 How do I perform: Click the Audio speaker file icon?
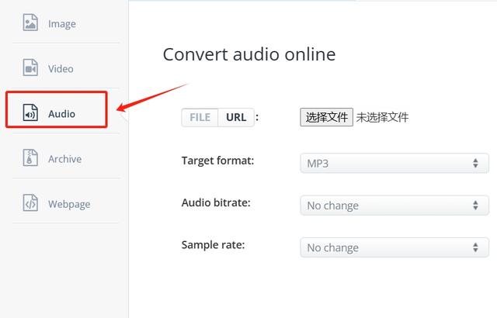click(x=30, y=112)
